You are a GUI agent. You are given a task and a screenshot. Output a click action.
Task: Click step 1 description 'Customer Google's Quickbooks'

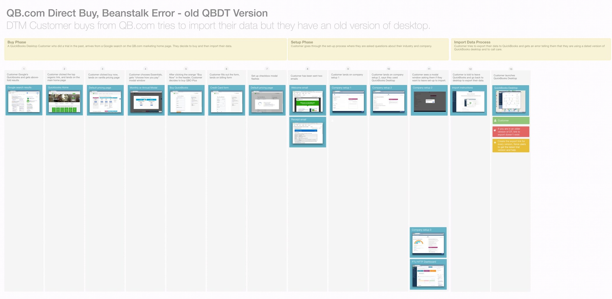23,77
